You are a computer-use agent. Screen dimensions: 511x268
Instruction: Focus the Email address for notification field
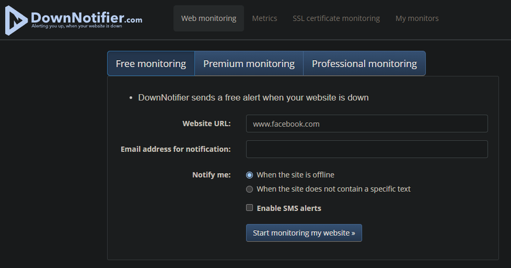pyautogui.click(x=367, y=149)
